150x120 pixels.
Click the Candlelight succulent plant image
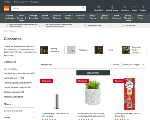click(x=93, y=93)
